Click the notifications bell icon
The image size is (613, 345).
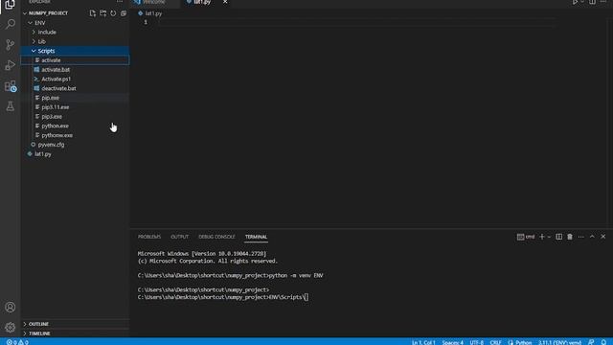pyautogui.click(x=604, y=342)
